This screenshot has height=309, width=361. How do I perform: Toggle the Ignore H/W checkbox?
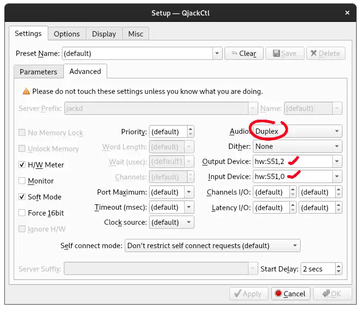point(22,229)
